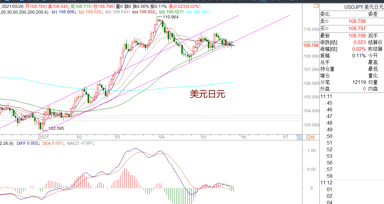Click the DEA 0.051 indicator value
The width and height of the screenshot is (384, 204).
coord(53,144)
